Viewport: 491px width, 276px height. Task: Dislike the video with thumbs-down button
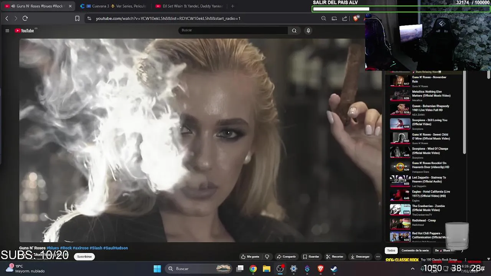[267, 256]
